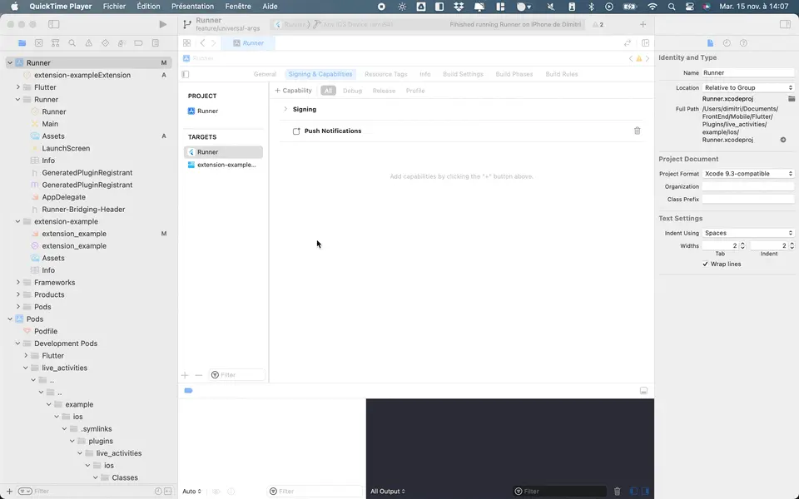Switch to the General tab
799x499 pixels.
[265, 74]
